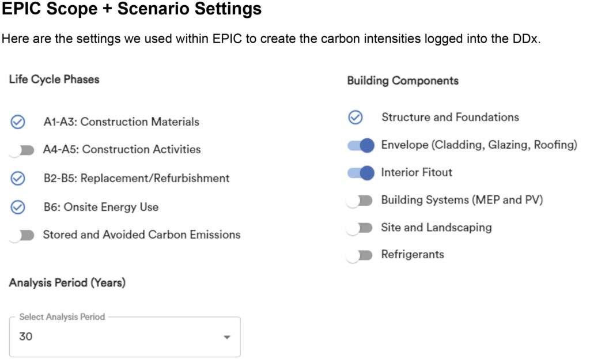Click the A1-A3 Construction Materials check icon
Image resolution: width=590 pixels, height=359 pixels.
[x=18, y=122]
